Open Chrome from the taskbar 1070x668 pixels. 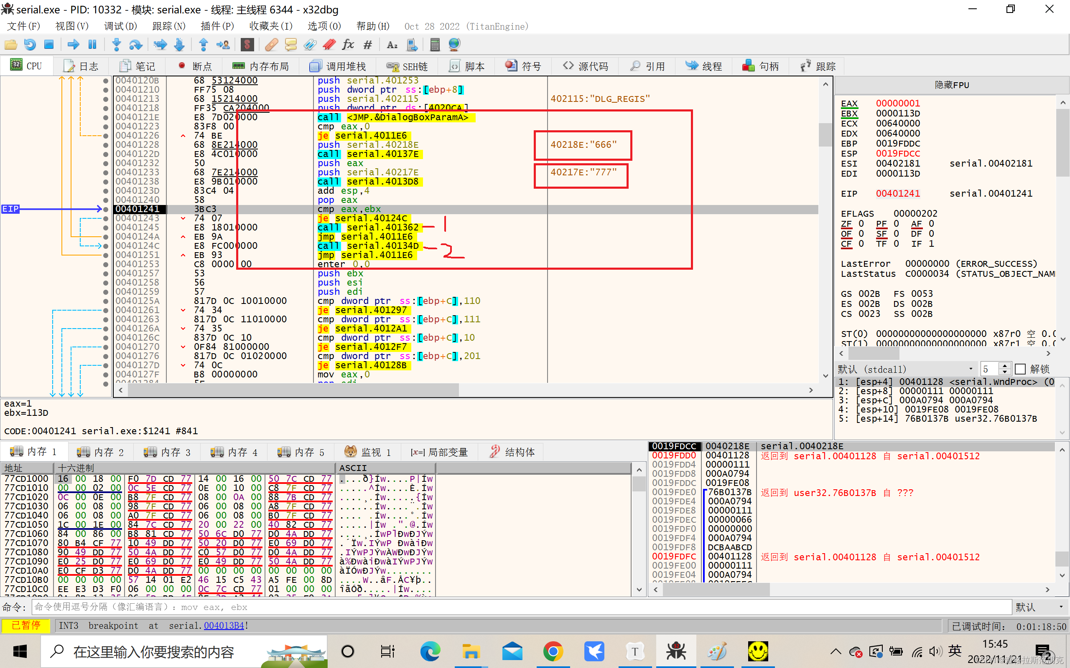coord(553,651)
